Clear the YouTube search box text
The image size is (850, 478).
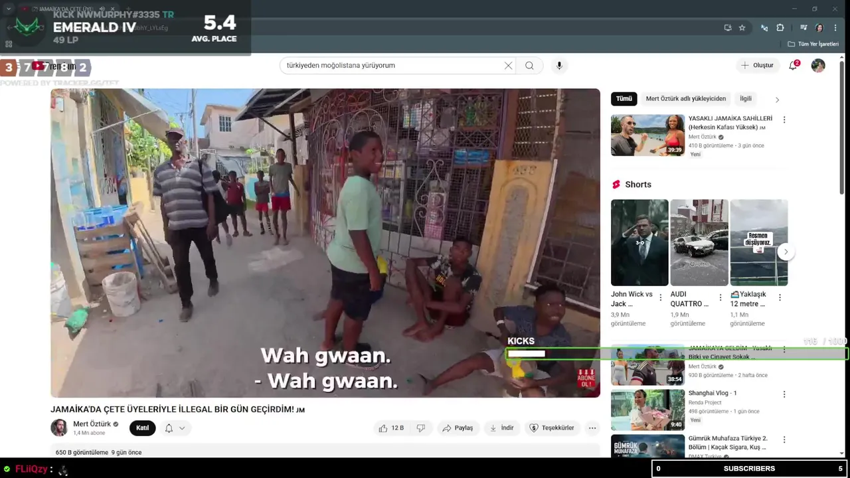point(508,66)
